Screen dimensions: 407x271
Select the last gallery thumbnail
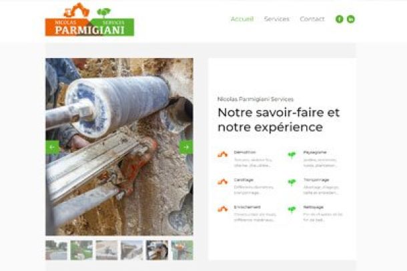(x=182, y=250)
